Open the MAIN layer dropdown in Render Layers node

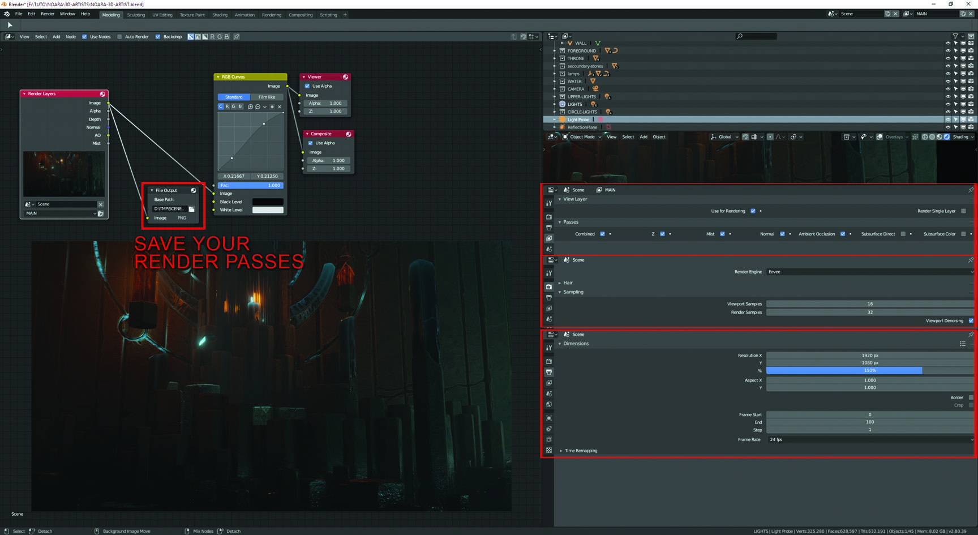click(59, 213)
